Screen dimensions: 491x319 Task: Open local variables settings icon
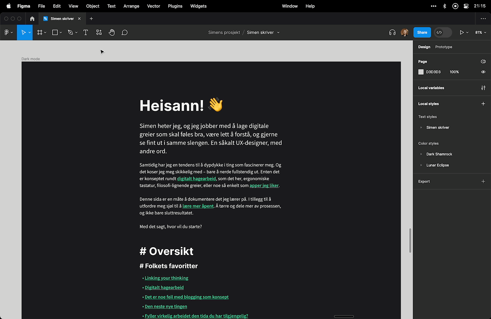(x=483, y=88)
